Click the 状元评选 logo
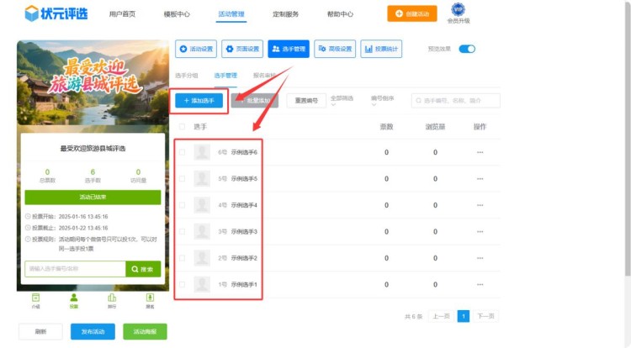Image resolution: width=631 pixels, height=348 pixels. click(56, 14)
